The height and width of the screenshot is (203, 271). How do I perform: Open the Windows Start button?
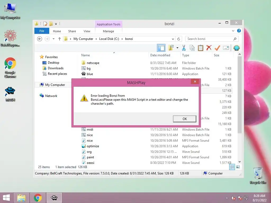[6, 198]
